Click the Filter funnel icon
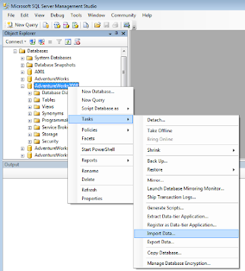The width and height of the screenshot is (245, 271). pos(59,42)
